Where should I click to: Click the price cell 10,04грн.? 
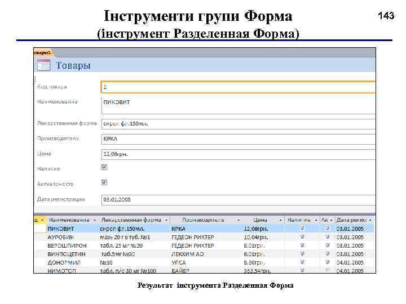pyautogui.click(x=256, y=237)
